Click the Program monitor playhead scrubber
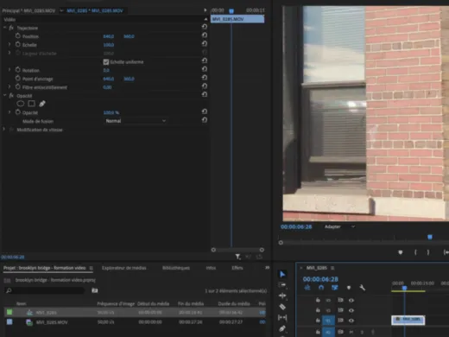The height and width of the screenshot is (337, 449). (430, 237)
